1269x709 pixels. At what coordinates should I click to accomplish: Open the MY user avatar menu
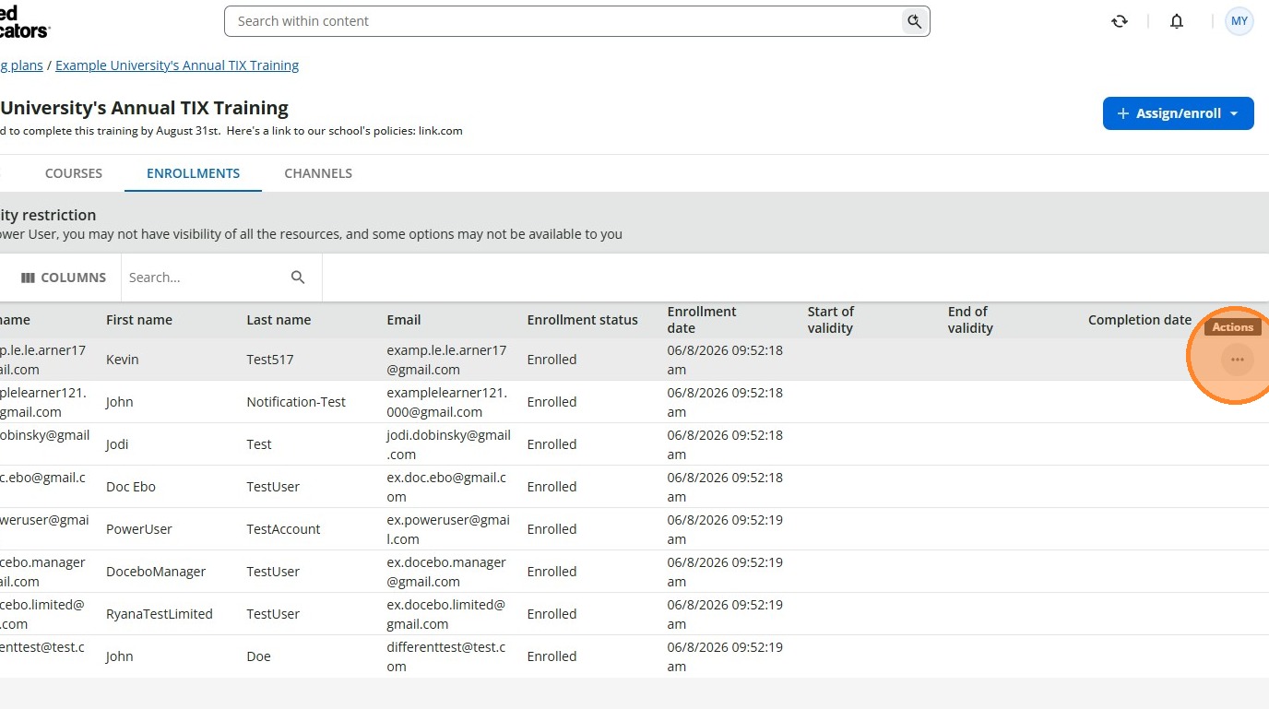pos(1239,21)
